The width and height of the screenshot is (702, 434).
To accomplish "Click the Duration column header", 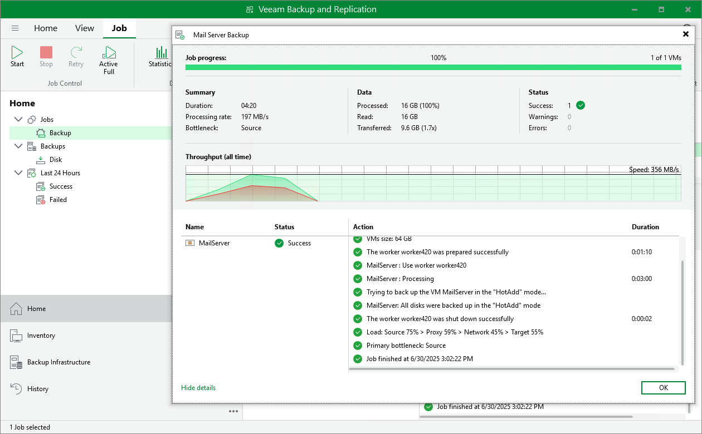I will click(x=645, y=227).
